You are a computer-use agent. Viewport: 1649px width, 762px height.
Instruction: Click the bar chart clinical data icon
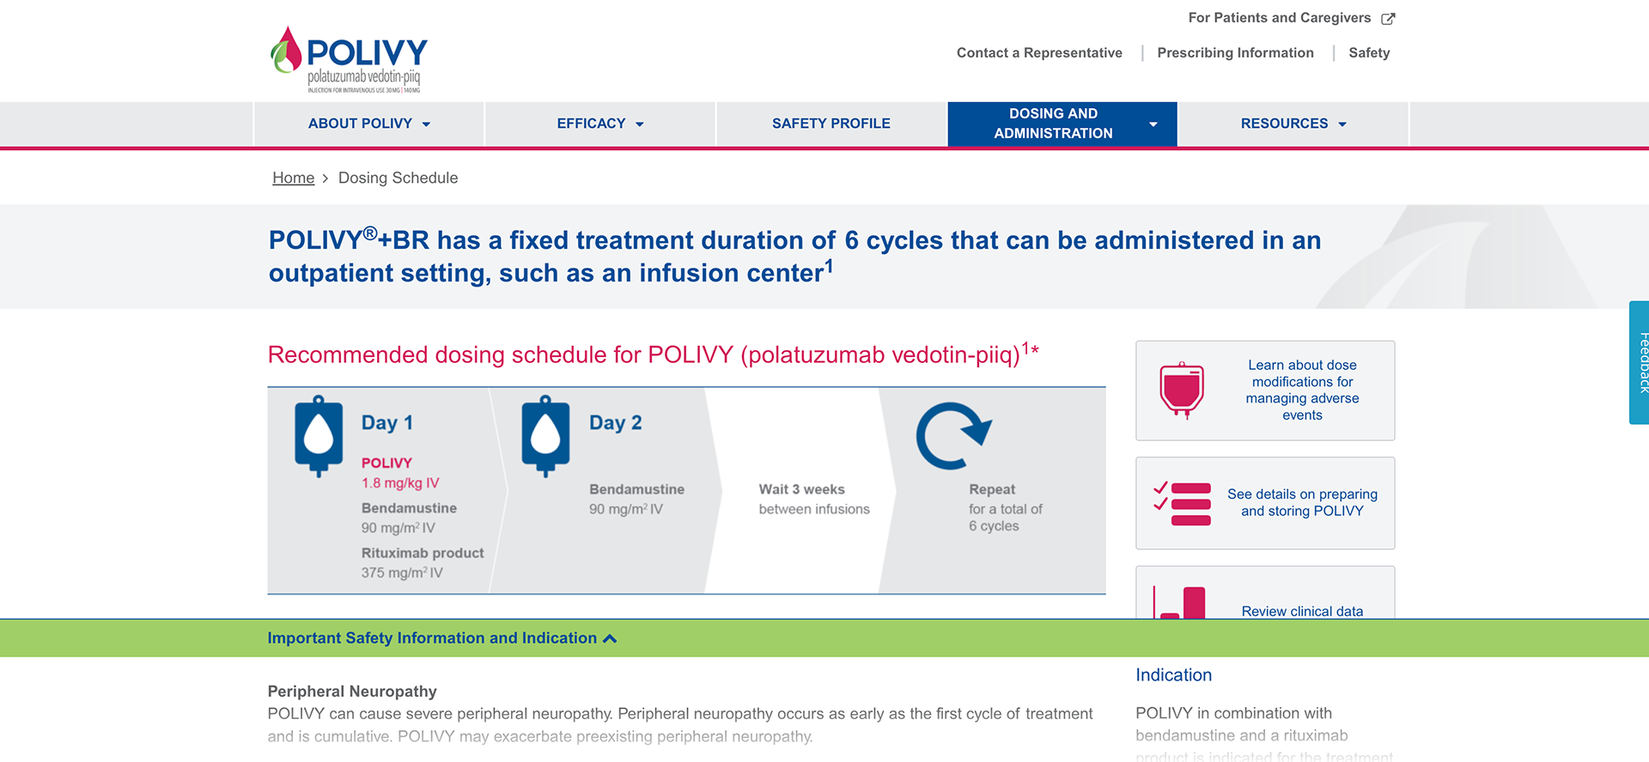click(x=1180, y=602)
